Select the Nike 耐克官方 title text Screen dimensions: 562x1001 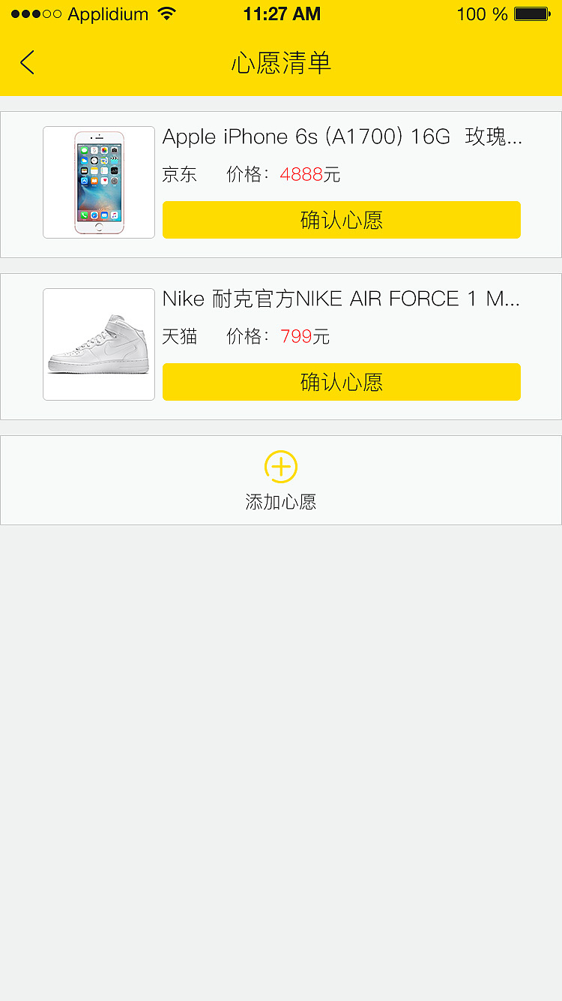342,299
